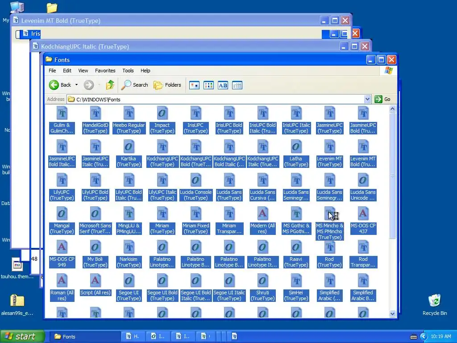Open the View menu
The image size is (457, 343).
click(x=83, y=71)
